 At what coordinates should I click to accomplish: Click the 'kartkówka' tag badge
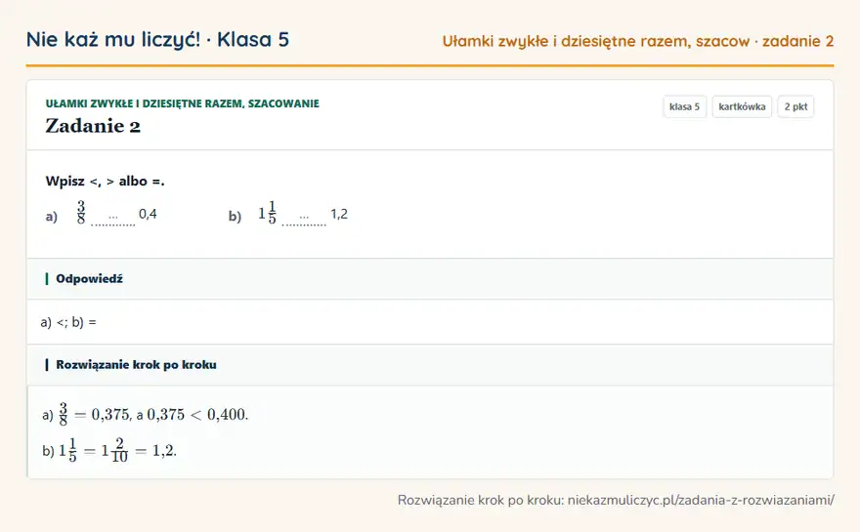(x=742, y=106)
